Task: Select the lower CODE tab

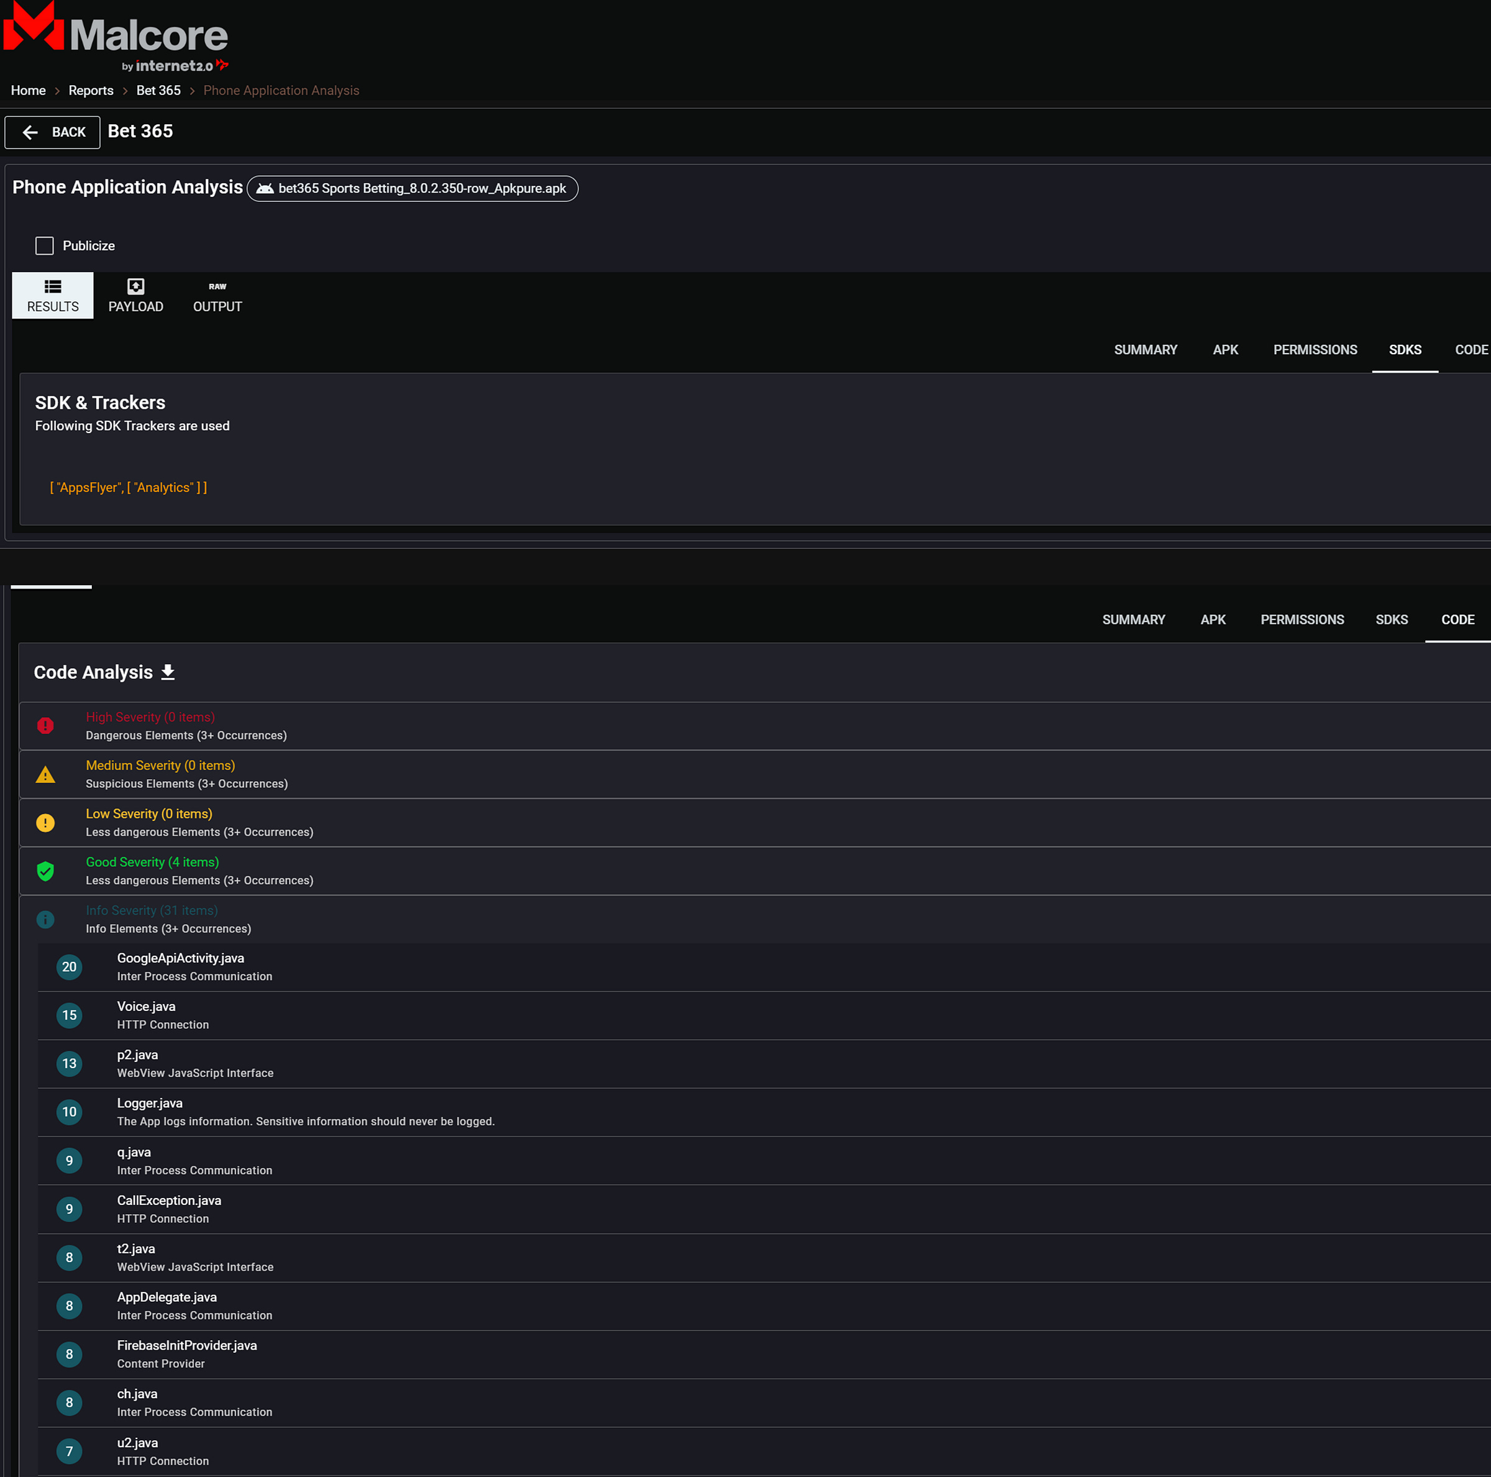Action: point(1458,620)
